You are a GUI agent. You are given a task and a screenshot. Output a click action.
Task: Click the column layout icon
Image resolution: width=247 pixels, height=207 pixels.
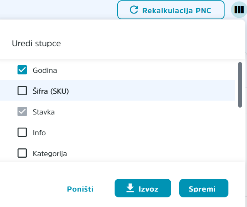click(239, 10)
